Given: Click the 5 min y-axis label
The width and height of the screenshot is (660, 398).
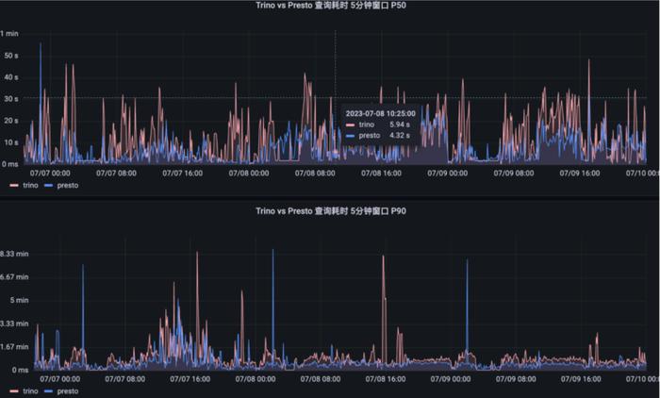Looking at the screenshot, I should click(20, 300).
